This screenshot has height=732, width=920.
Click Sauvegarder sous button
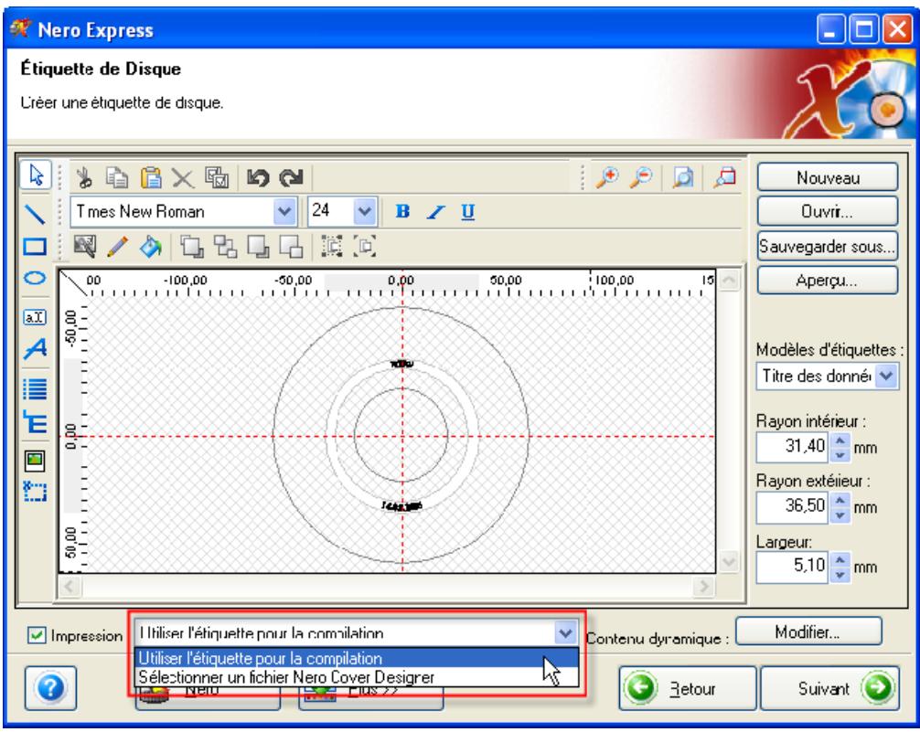[x=828, y=247]
